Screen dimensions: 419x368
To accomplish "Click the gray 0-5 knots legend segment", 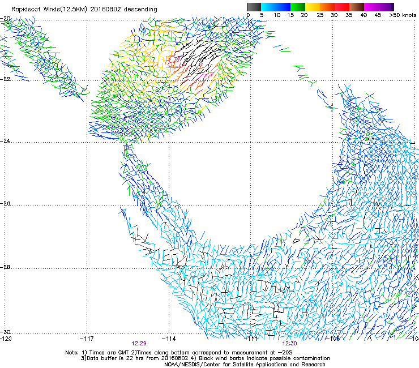I will tap(254, 7).
